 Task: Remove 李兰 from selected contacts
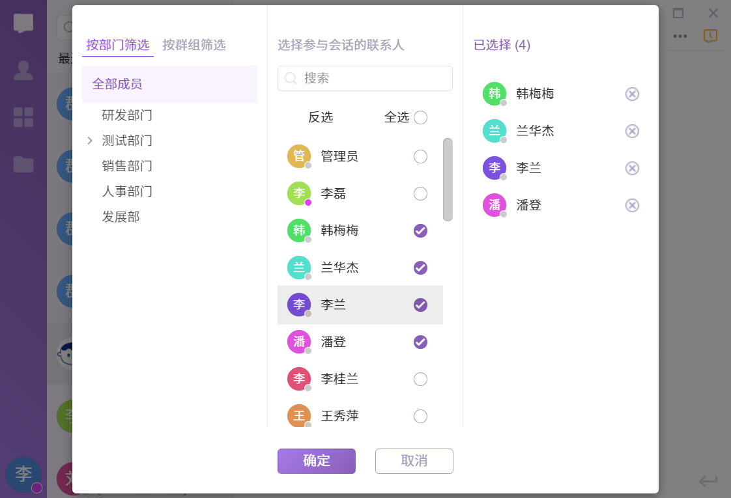tap(632, 169)
